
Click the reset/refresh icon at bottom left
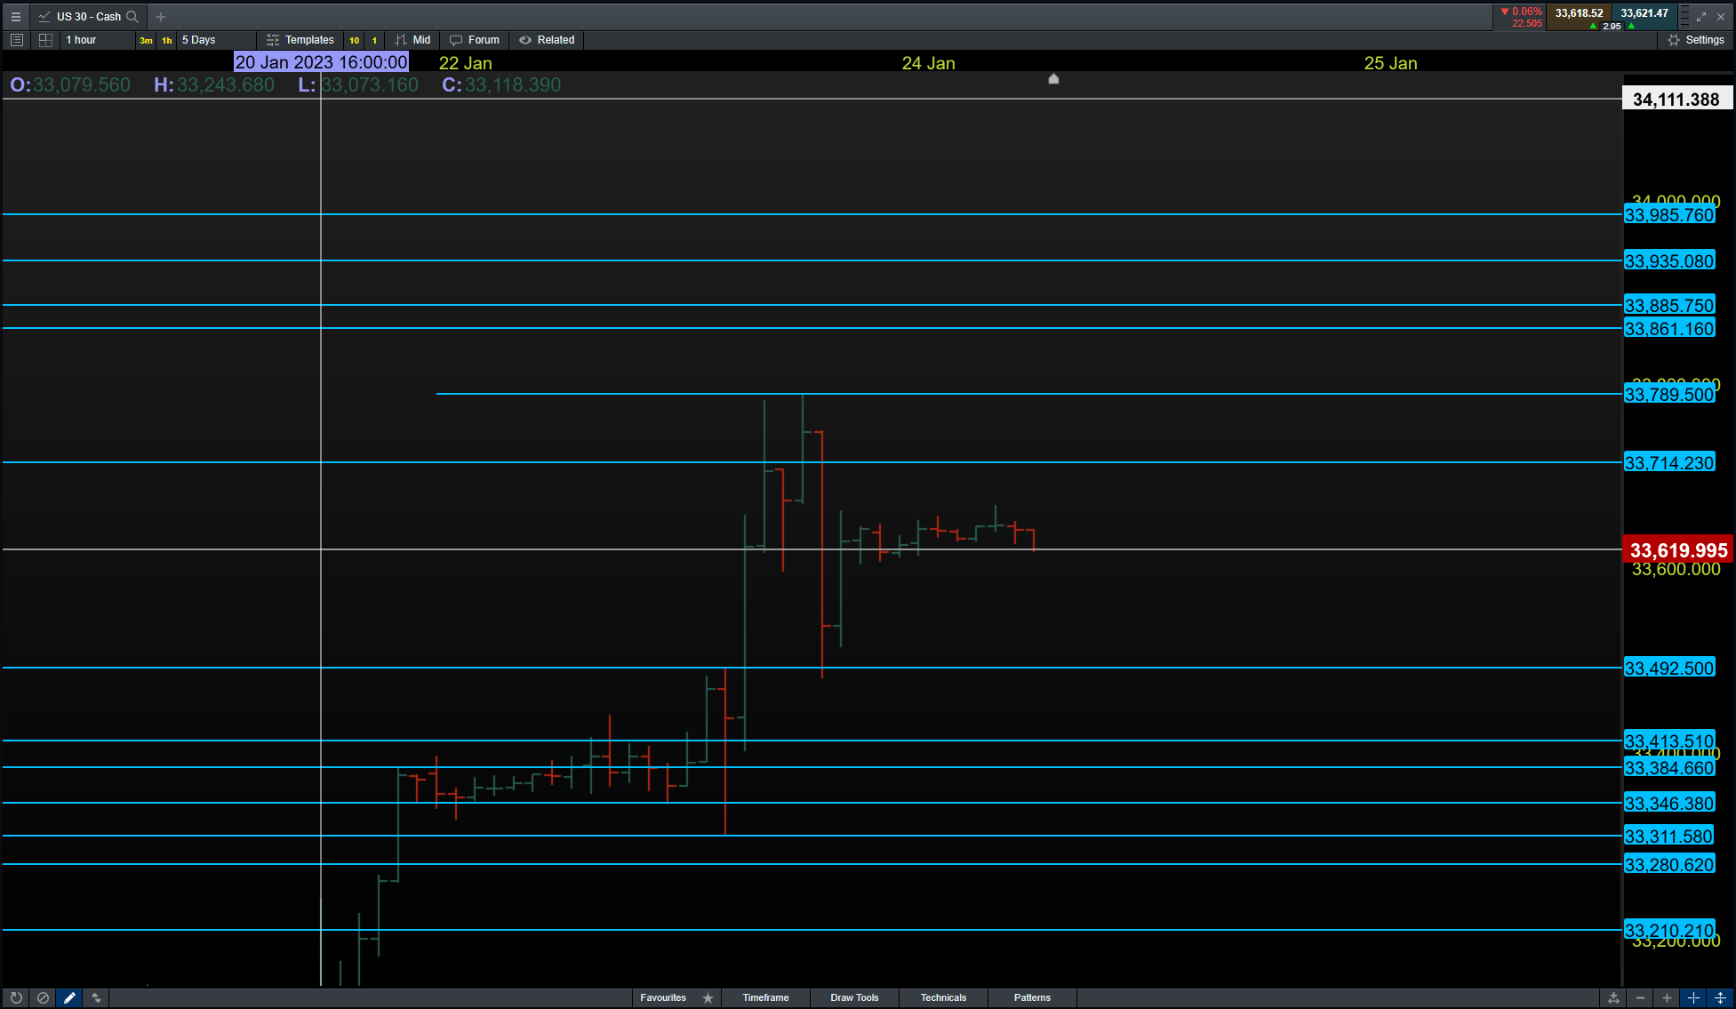point(16,998)
